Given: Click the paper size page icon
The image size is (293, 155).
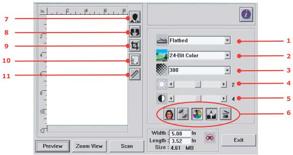Looking at the screenshot, I should pos(135,60).
